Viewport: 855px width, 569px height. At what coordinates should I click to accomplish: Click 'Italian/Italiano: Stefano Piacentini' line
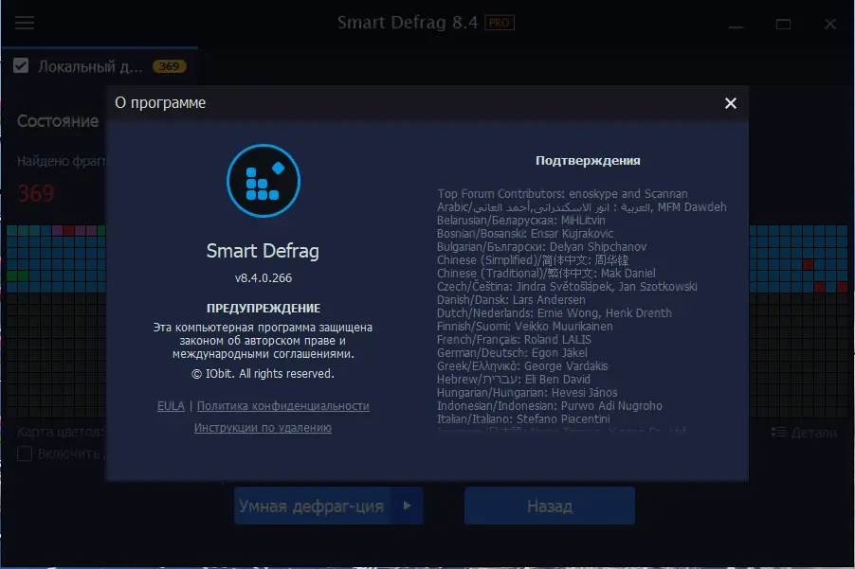point(523,418)
